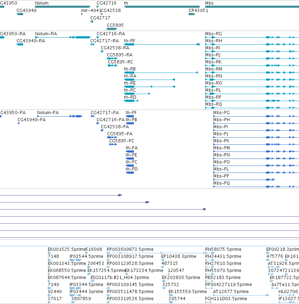
Task: Select the RH58075.5prime EST label
Action: (x=223, y=249)
